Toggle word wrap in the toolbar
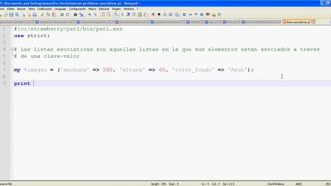 (x=116, y=14)
